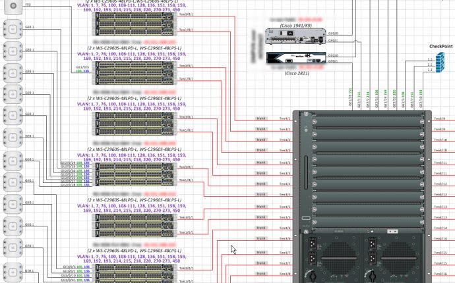Select the Cisco 1941/K9 router image
This screenshot has width=455, height=283.
[x=295, y=36]
